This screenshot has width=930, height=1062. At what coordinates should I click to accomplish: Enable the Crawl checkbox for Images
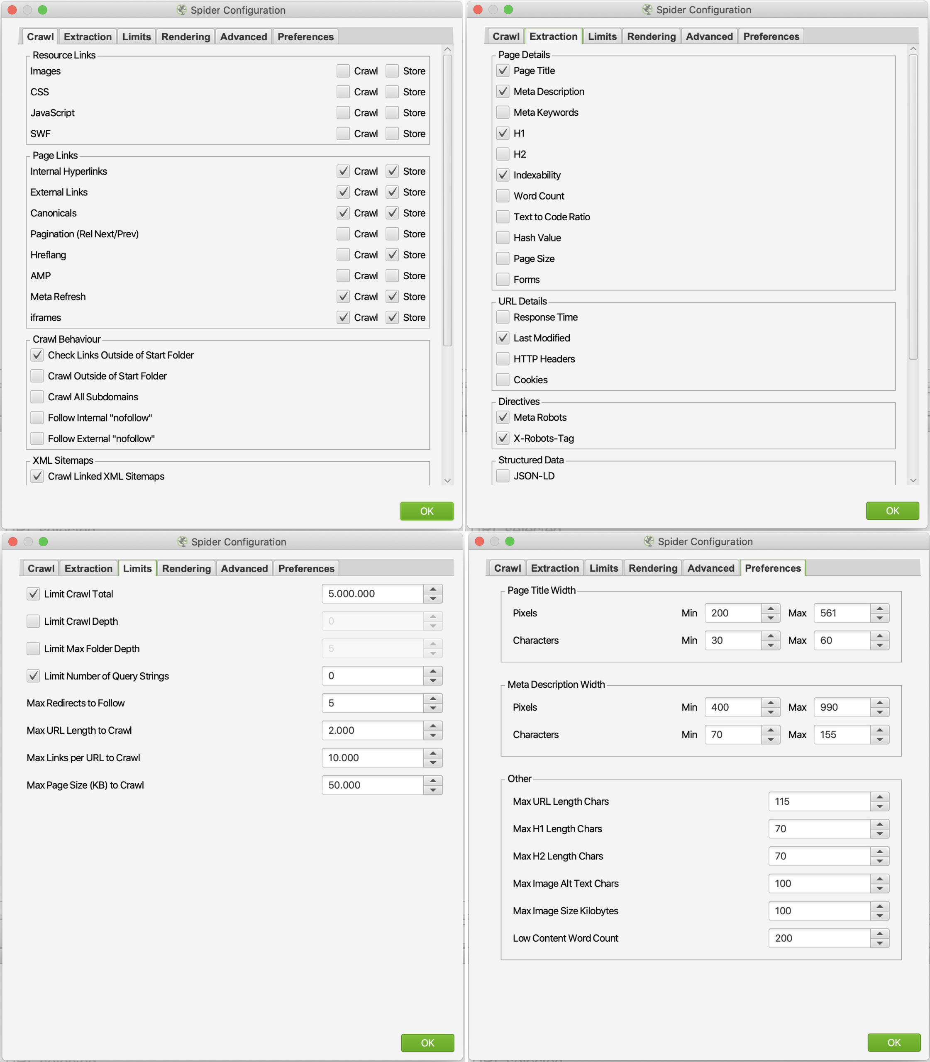point(342,71)
